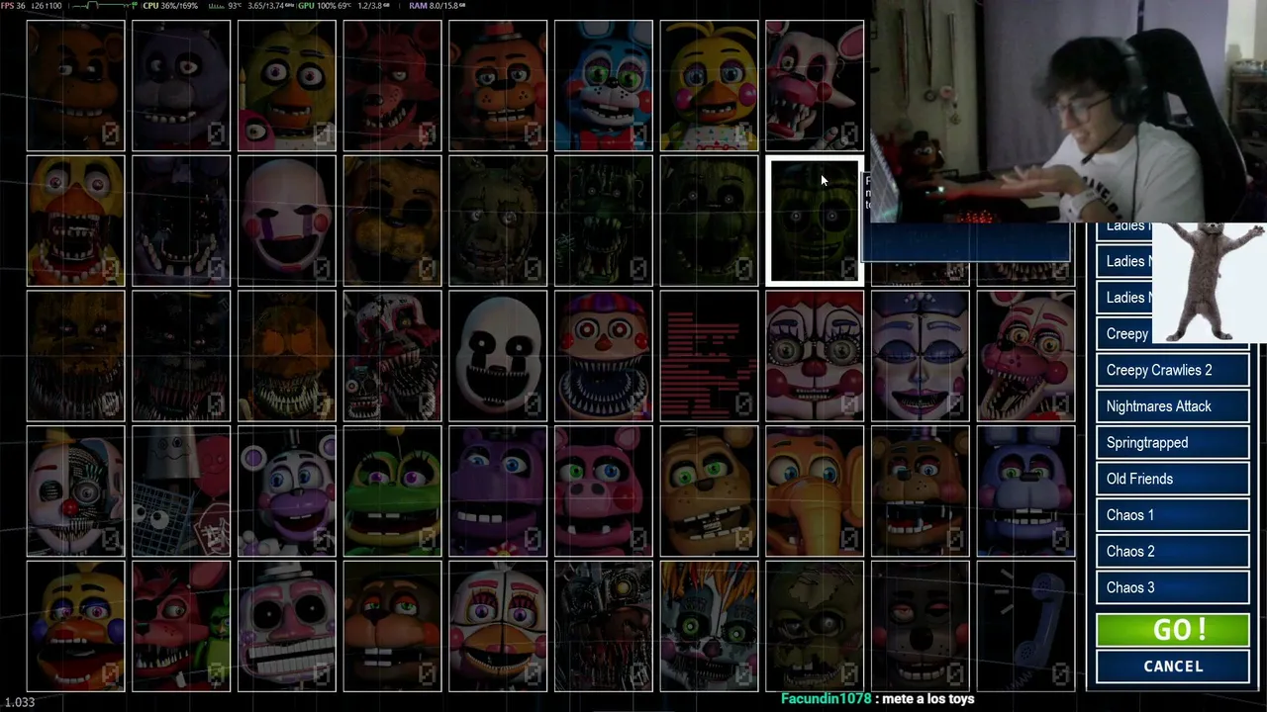Click Toy Freddy's portrait
Image resolution: width=1267 pixels, height=712 pixels.
coord(498,85)
